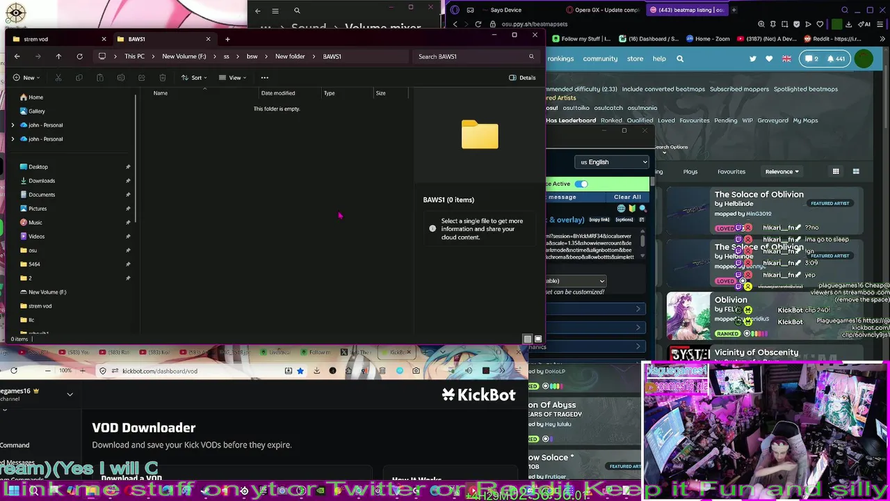Expand the first john - Personal node
Image resolution: width=890 pixels, height=501 pixels.
[13, 125]
